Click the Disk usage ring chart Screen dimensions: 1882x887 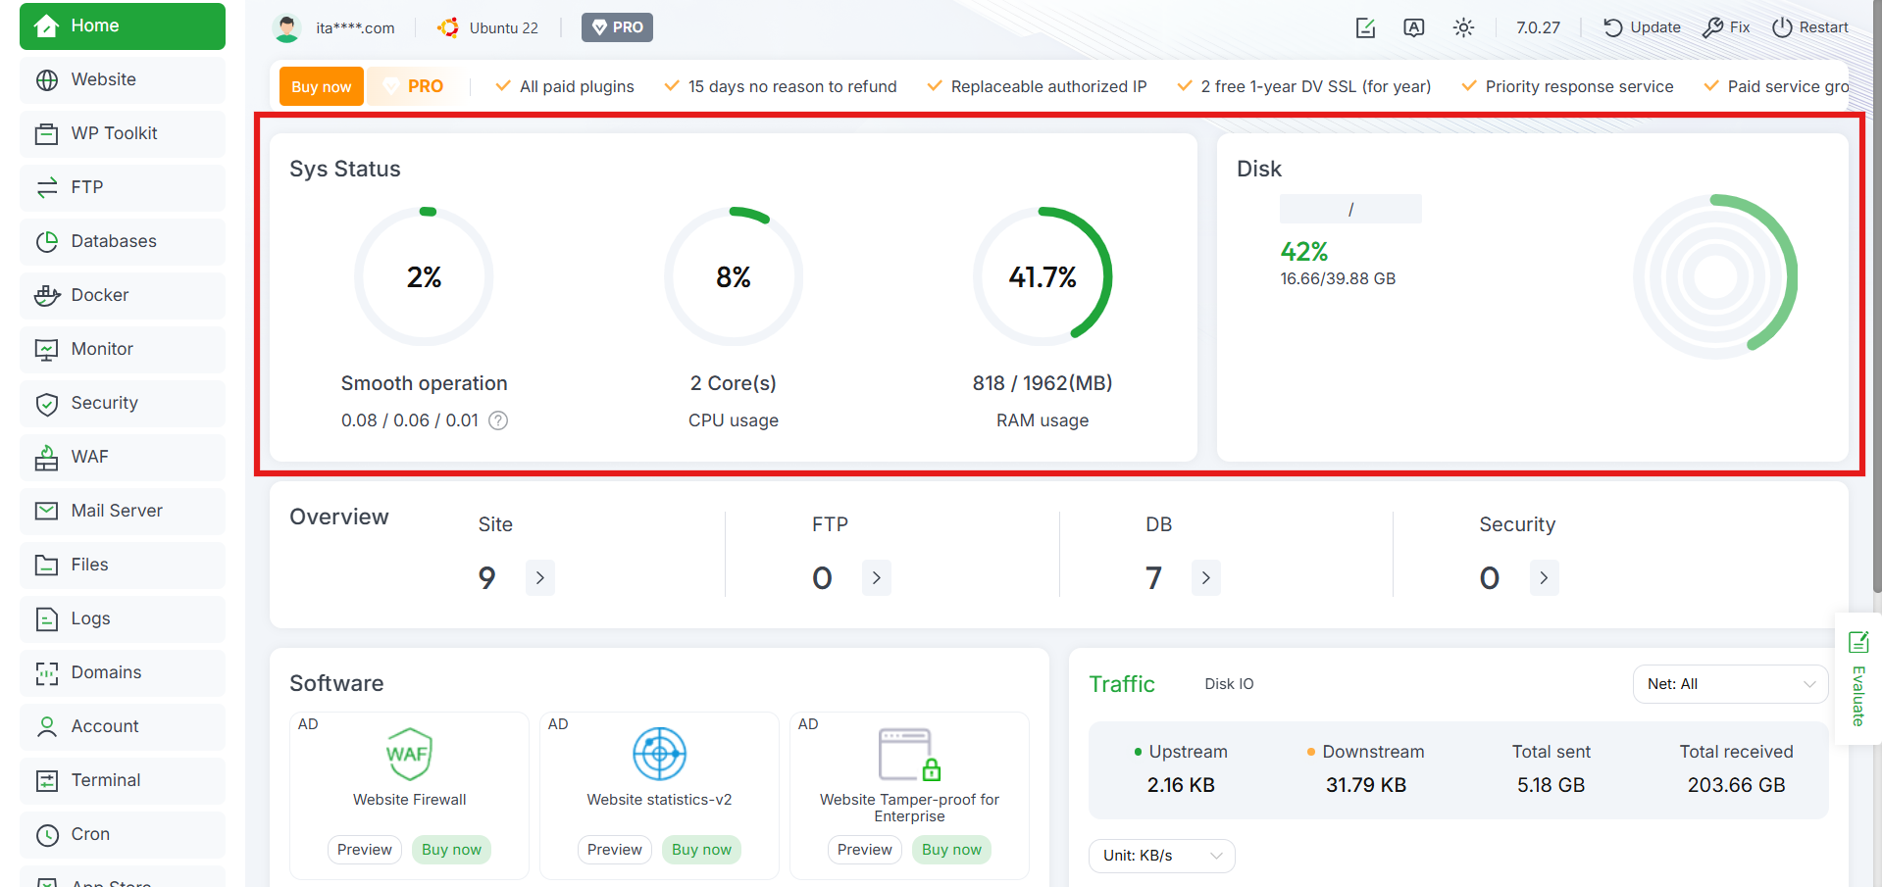click(x=1715, y=276)
